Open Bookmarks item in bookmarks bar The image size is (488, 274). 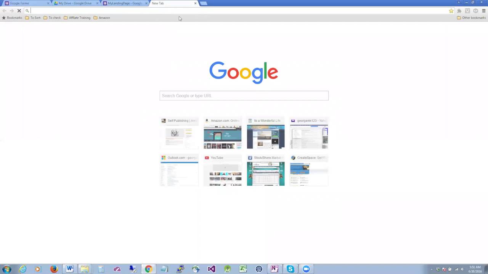point(12,18)
